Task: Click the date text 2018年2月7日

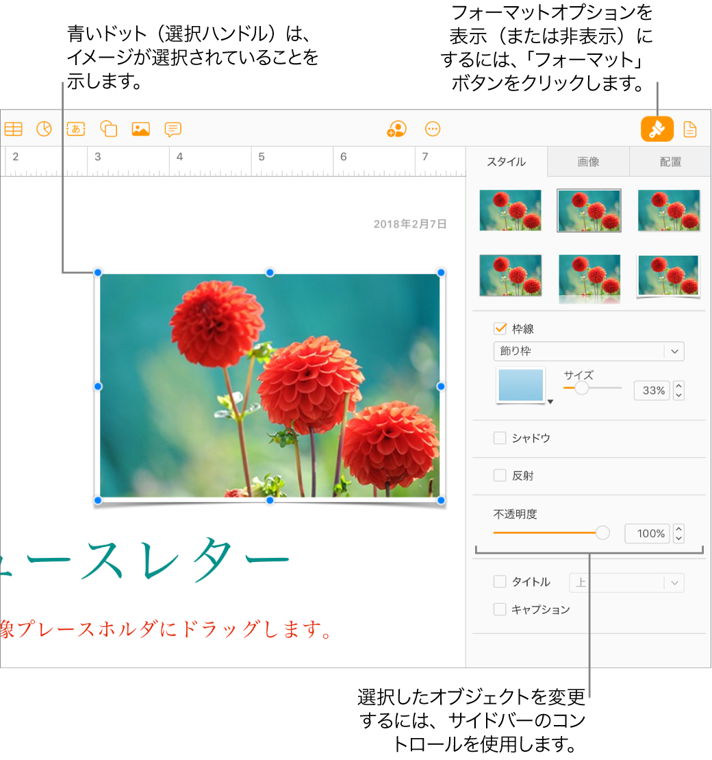Action: pos(410,224)
